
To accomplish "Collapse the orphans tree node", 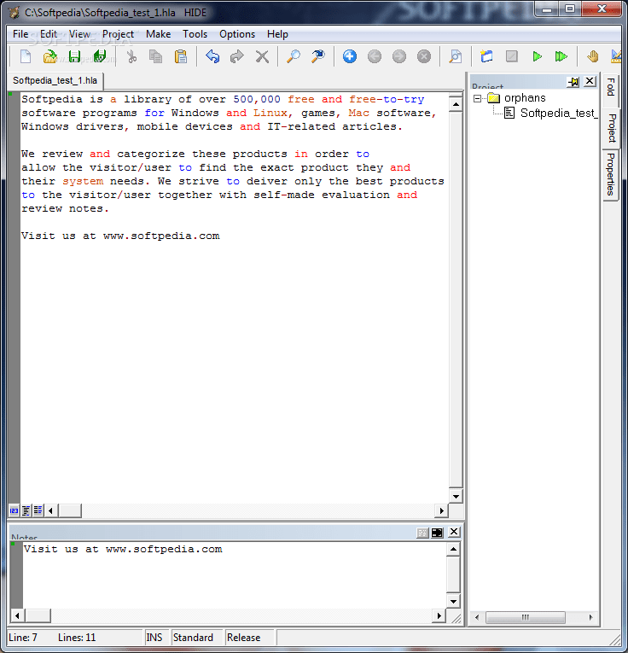I will [x=477, y=98].
